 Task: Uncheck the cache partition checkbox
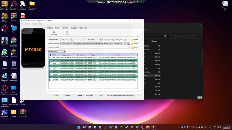tap(50, 77)
